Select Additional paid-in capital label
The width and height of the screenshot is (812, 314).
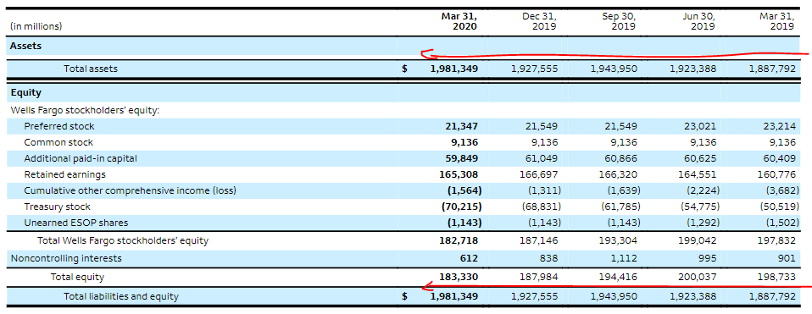(x=81, y=158)
